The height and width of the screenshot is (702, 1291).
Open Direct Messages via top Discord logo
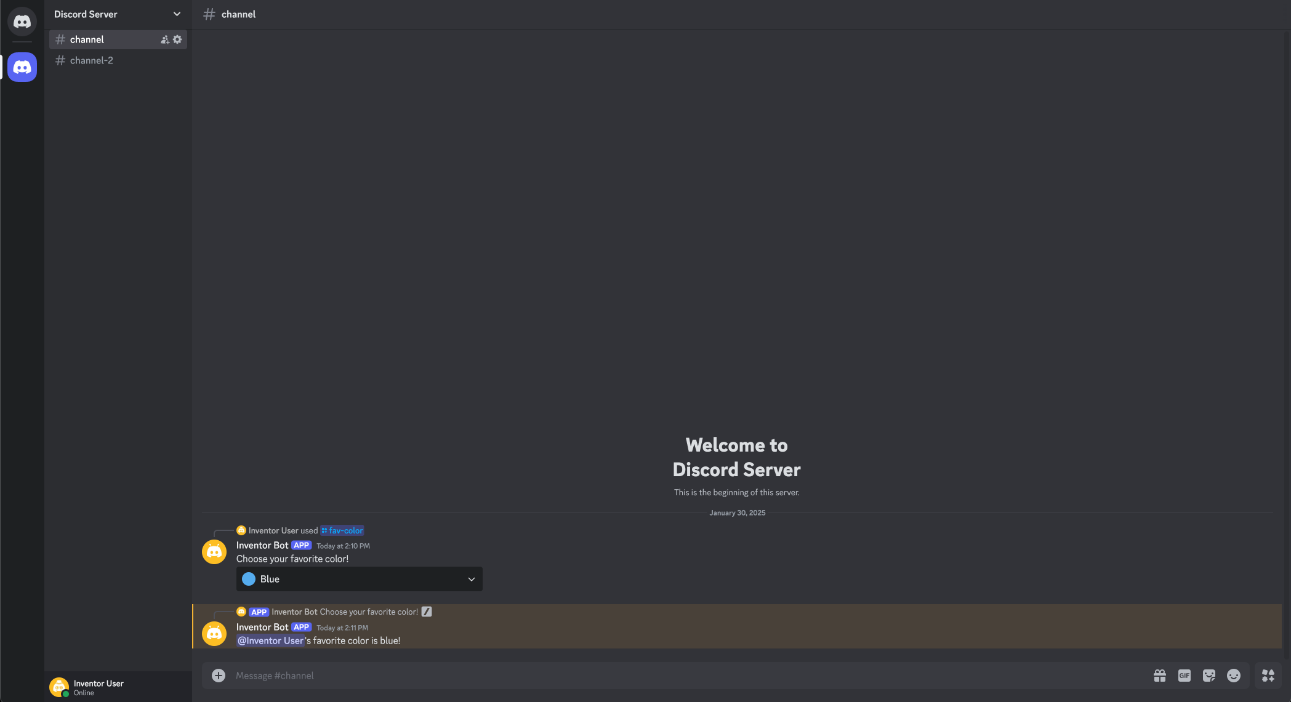[x=22, y=22]
